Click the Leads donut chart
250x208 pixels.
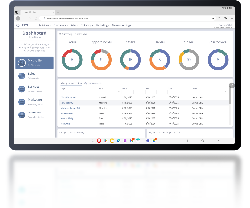click(x=72, y=60)
